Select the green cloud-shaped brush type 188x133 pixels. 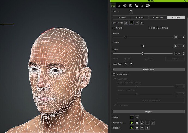[131, 23]
